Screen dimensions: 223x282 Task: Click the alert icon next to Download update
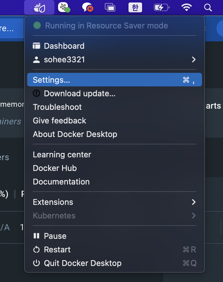coord(36,93)
